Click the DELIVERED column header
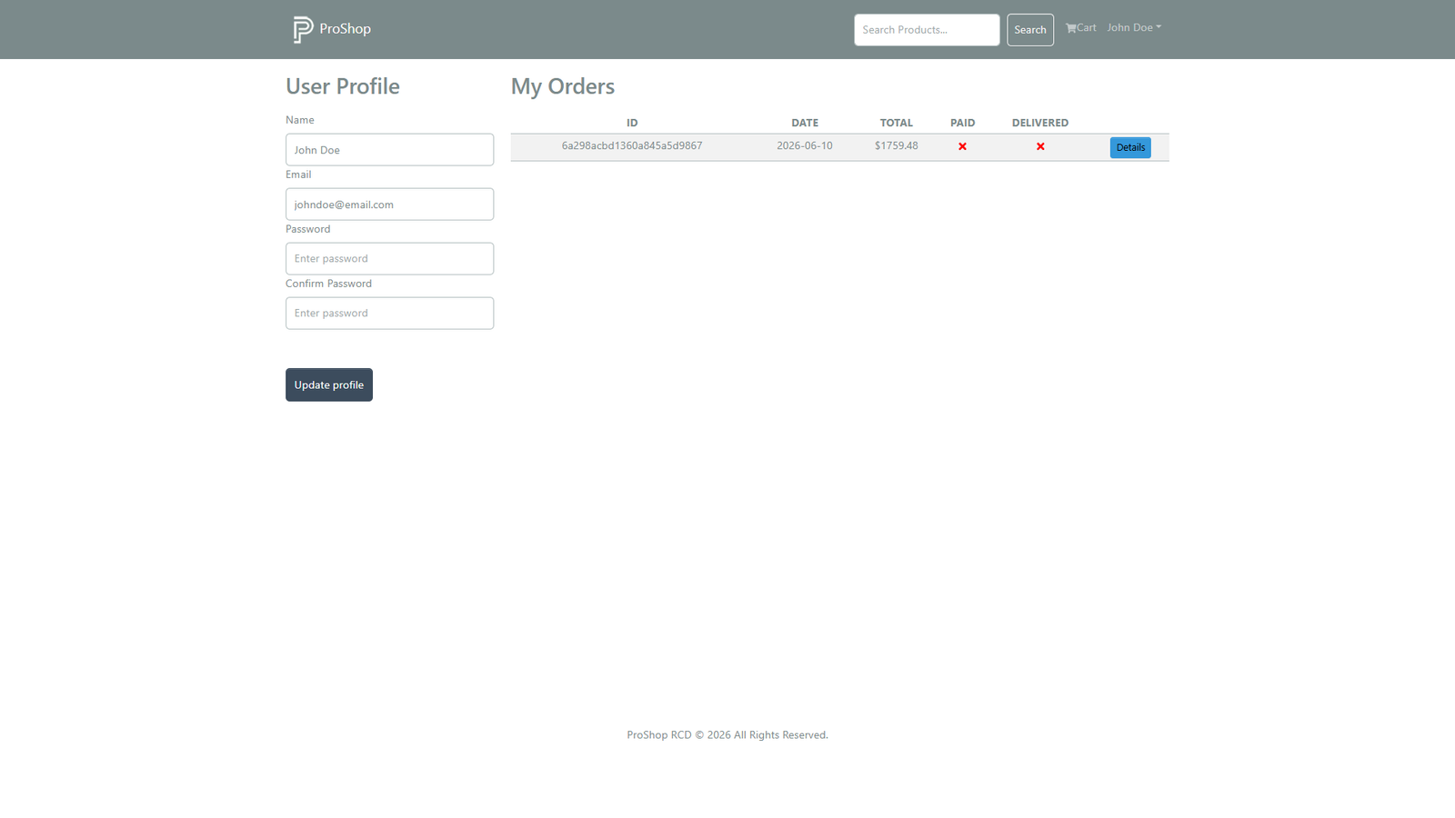 click(1040, 123)
